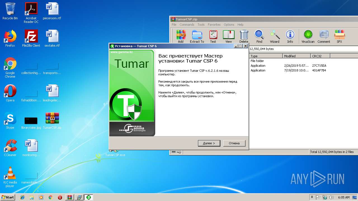Show hidden tray icons arrow
358x201 pixels.
[312, 197]
